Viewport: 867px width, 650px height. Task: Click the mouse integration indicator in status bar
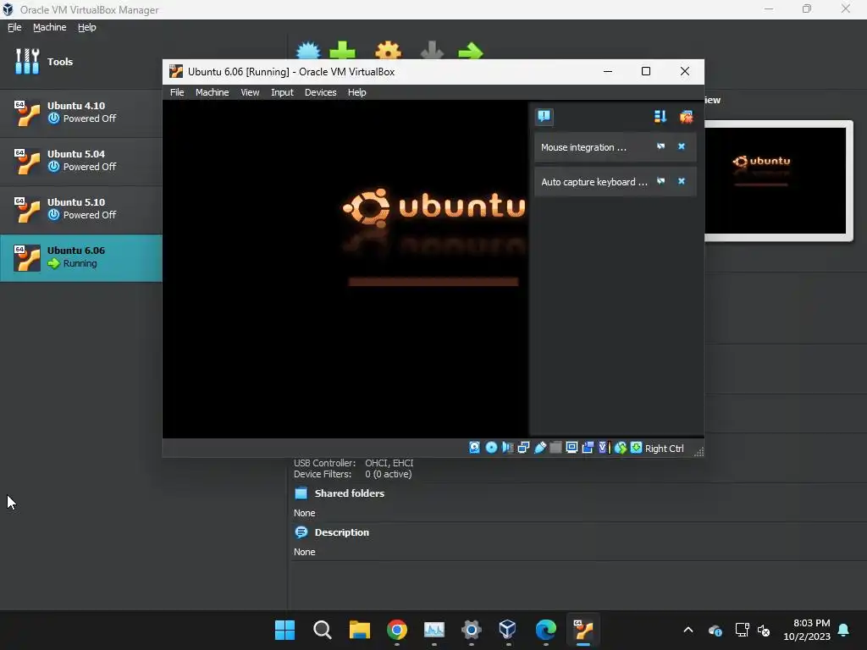[x=621, y=448]
